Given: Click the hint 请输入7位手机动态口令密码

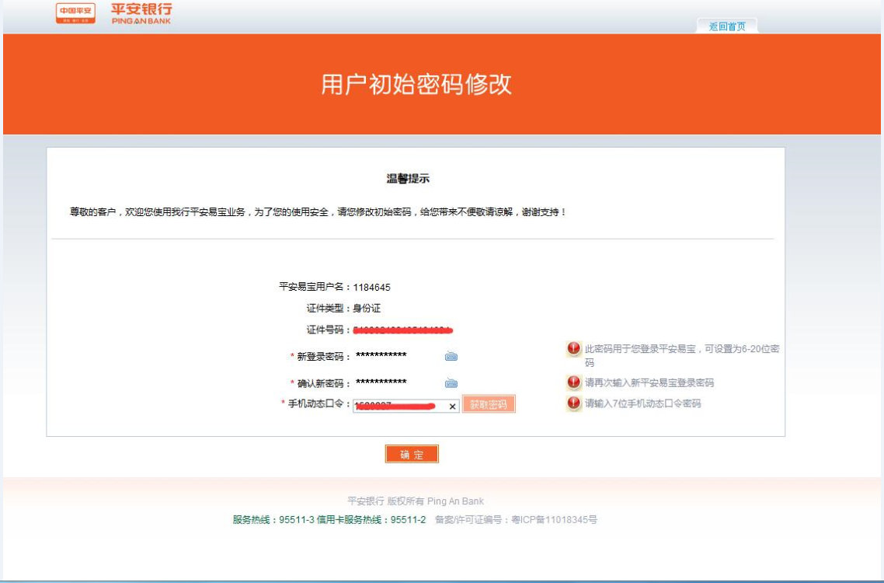Looking at the screenshot, I should click(642, 403).
